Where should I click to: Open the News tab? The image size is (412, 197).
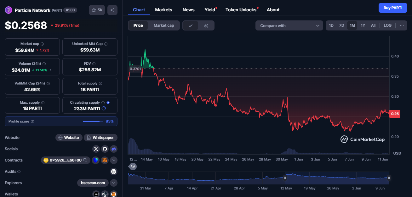188,10
